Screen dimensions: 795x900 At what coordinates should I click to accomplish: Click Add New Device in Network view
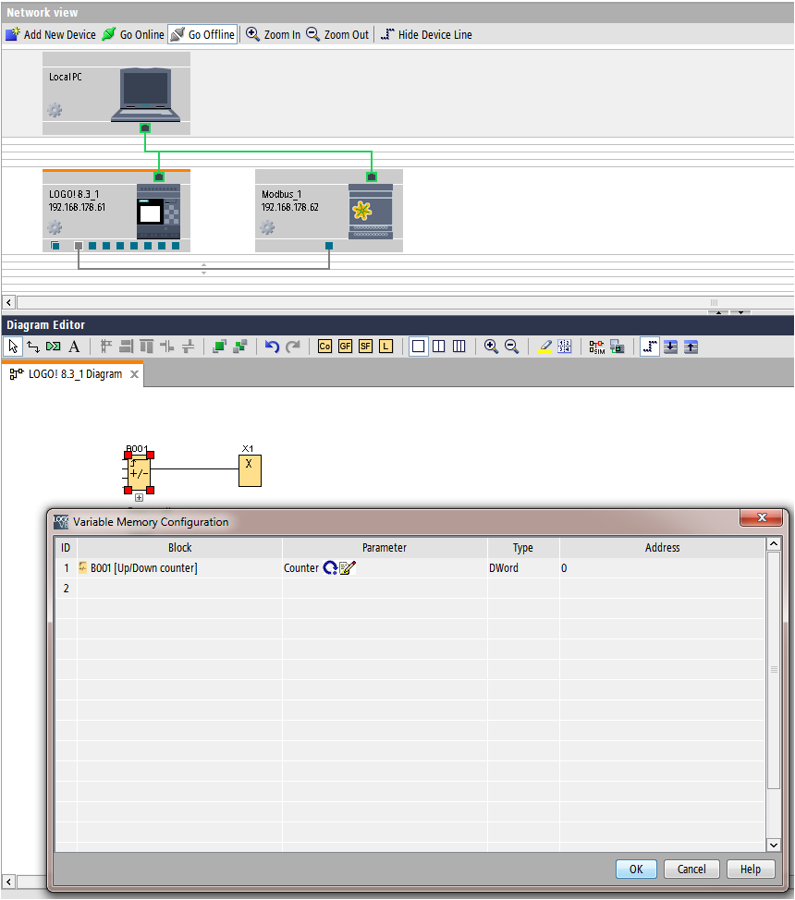coord(51,34)
